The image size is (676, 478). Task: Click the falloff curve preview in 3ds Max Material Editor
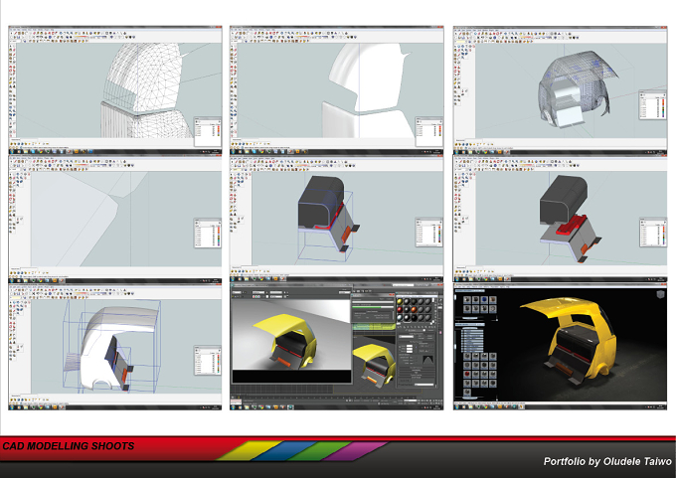(x=428, y=360)
